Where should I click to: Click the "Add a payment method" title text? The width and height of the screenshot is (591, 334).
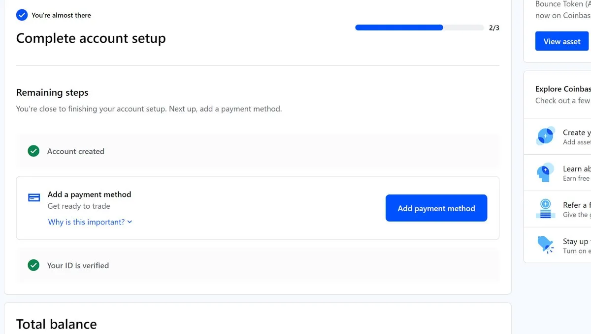(90, 195)
